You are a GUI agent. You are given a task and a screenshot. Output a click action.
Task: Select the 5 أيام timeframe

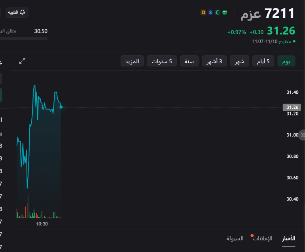(263, 61)
